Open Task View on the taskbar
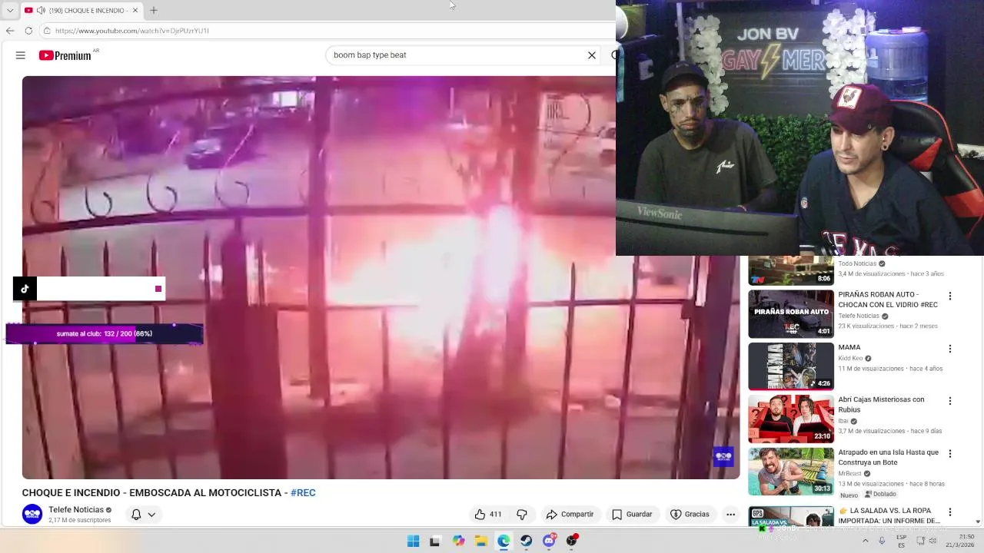984x553 pixels. tap(435, 541)
